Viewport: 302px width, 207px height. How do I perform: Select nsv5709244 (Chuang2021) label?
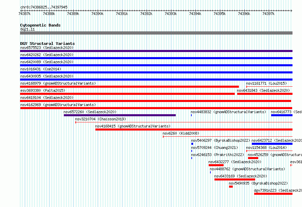click(x=214, y=148)
